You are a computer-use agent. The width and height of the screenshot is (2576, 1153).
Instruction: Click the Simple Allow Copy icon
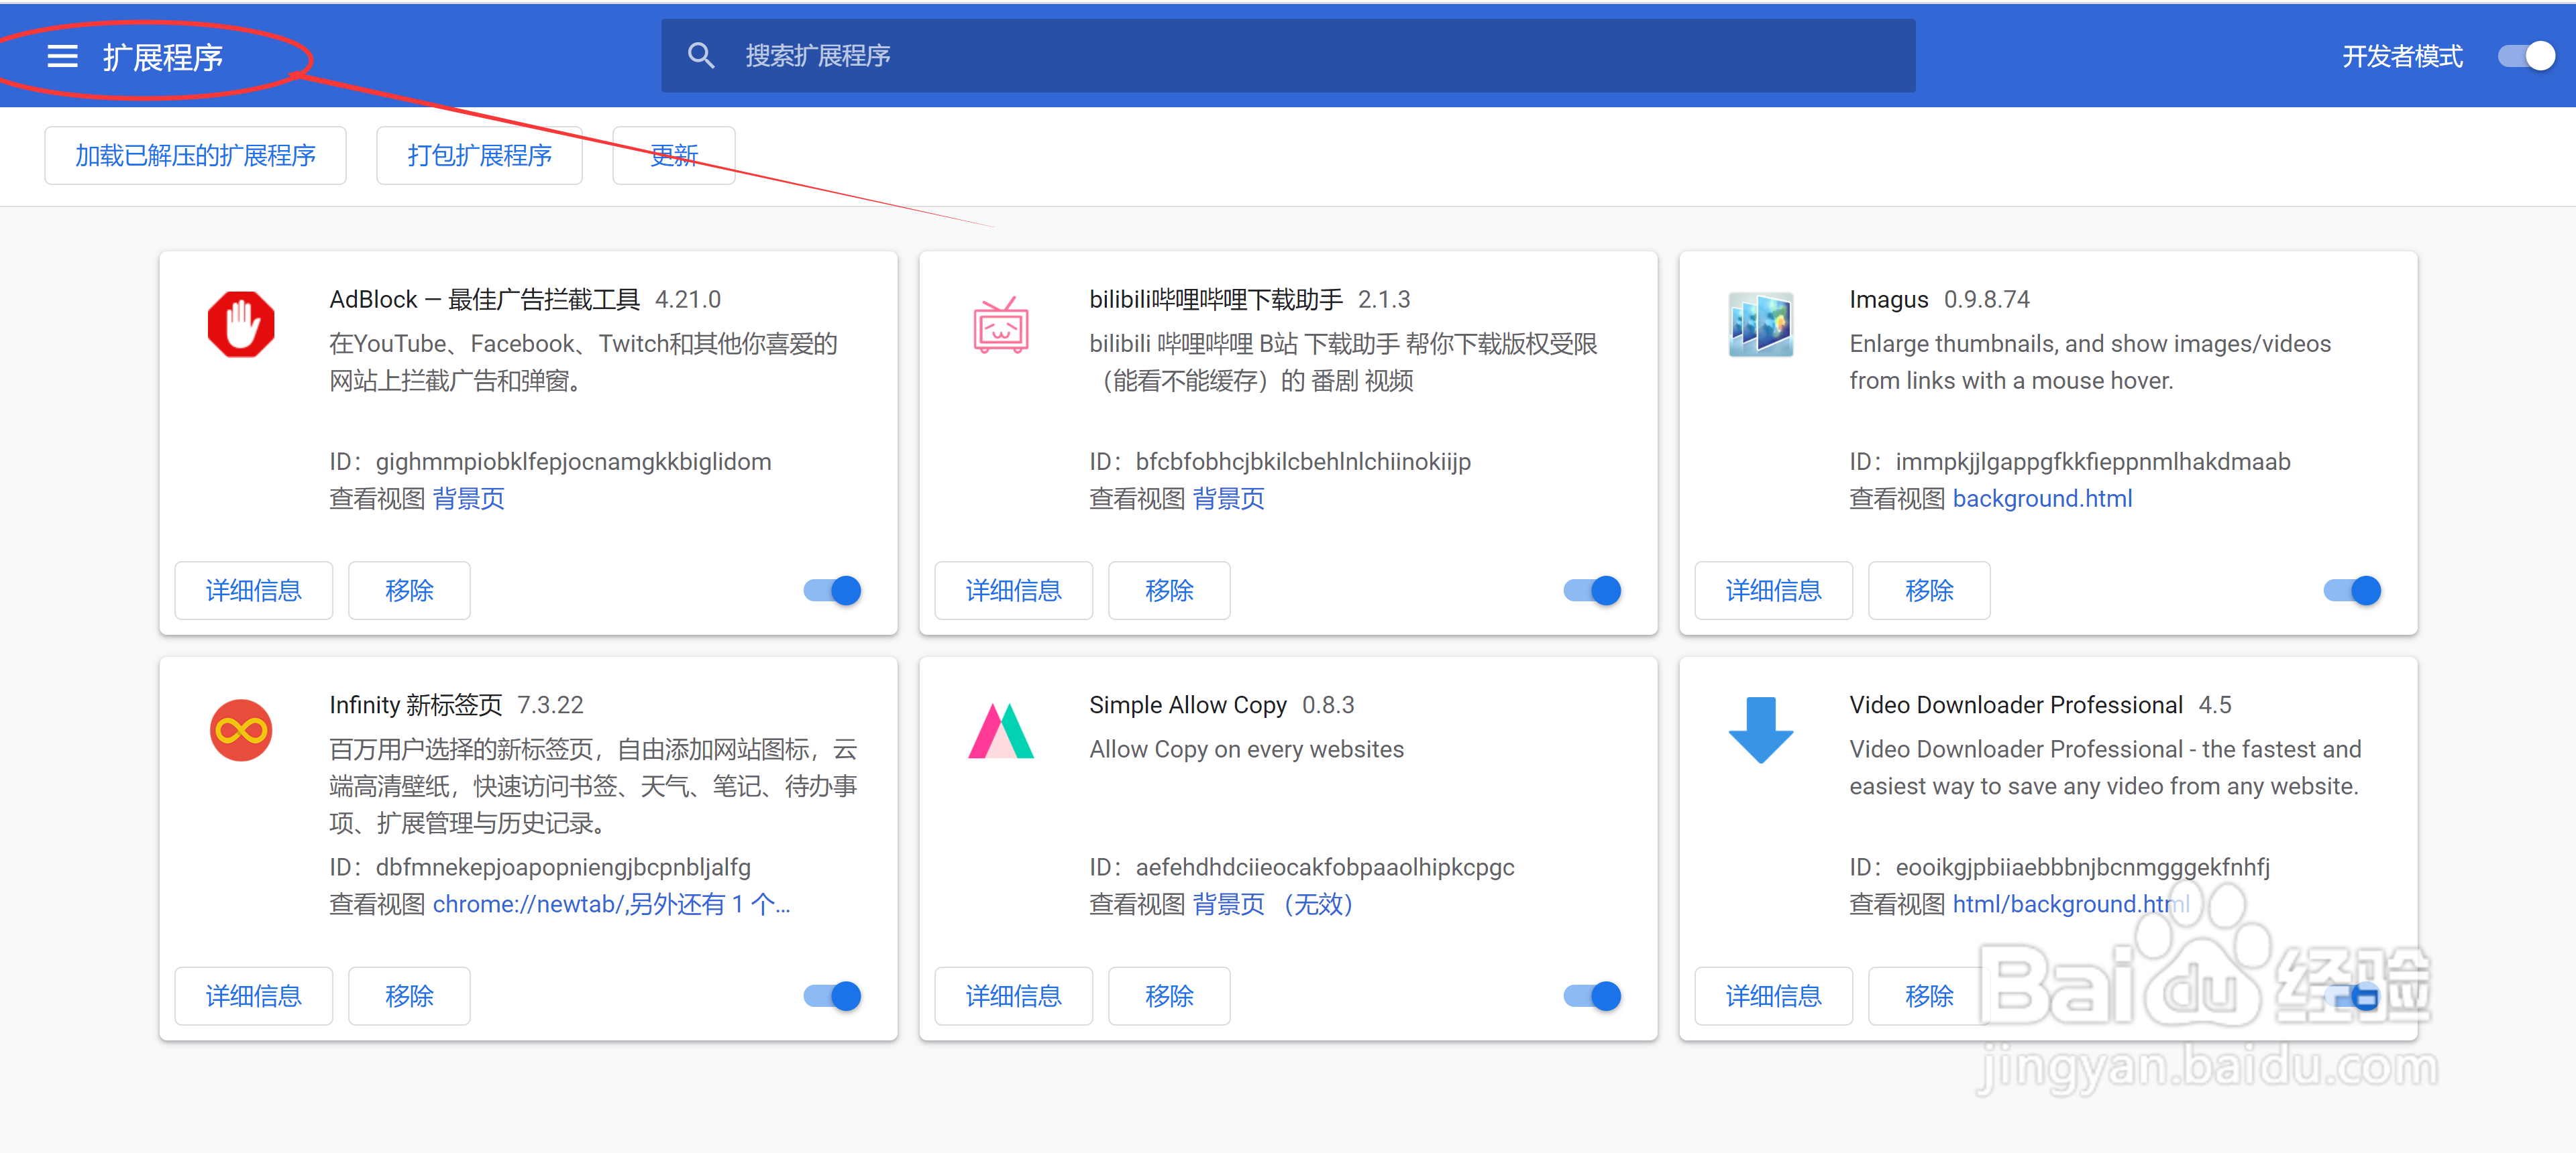click(x=1001, y=731)
